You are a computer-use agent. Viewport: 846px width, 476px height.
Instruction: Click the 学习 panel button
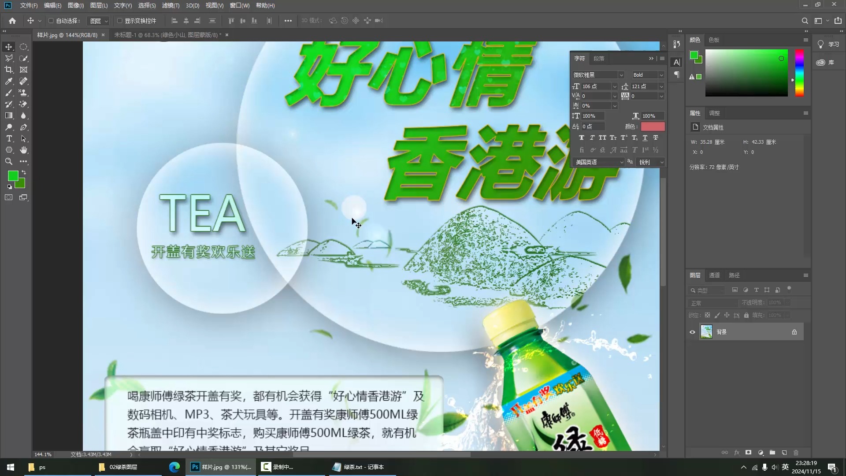point(828,44)
